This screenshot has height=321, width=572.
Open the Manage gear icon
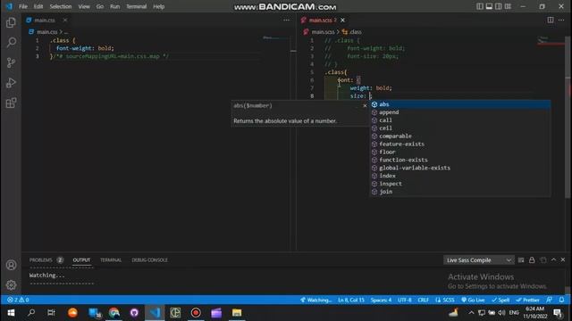coord(11,285)
